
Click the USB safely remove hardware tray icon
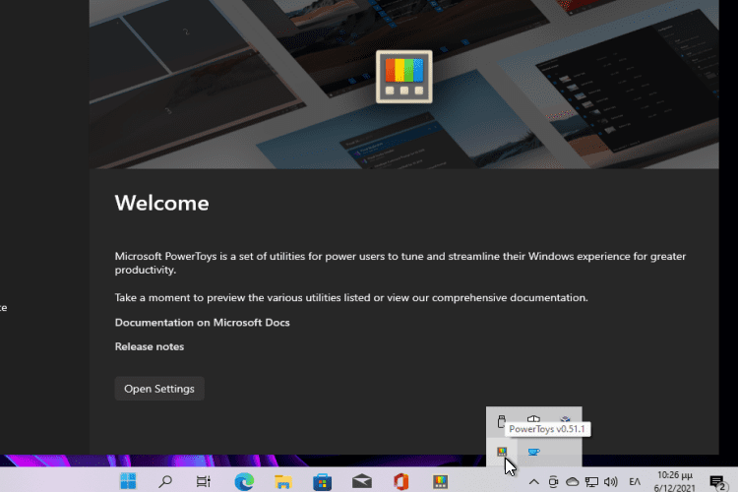501,420
